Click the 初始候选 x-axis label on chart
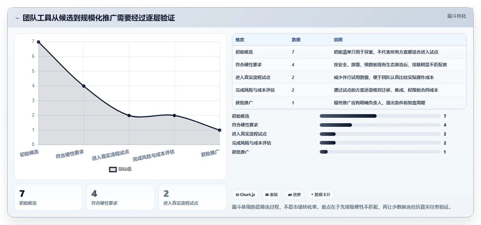The image size is (481, 225). (29, 154)
